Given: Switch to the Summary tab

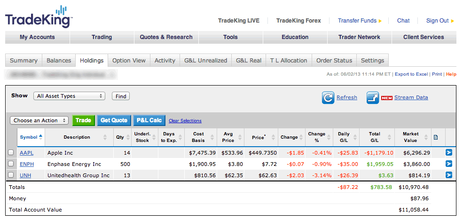Looking at the screenshot, I should point(24,61).
